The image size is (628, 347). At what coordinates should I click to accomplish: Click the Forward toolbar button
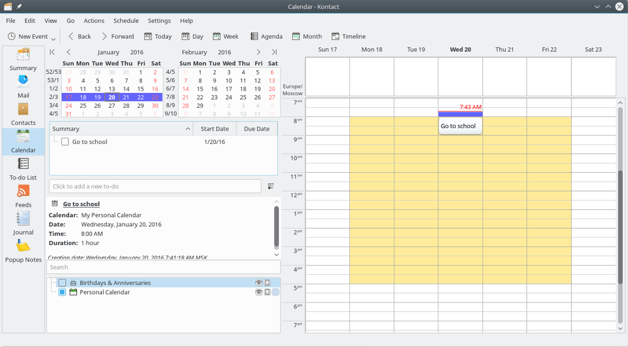pyautogui.click(x=117, y=36)
